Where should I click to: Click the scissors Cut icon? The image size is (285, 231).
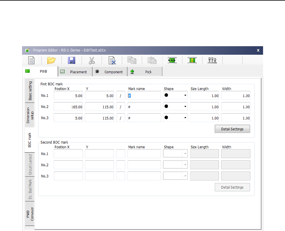click(92, 60)
